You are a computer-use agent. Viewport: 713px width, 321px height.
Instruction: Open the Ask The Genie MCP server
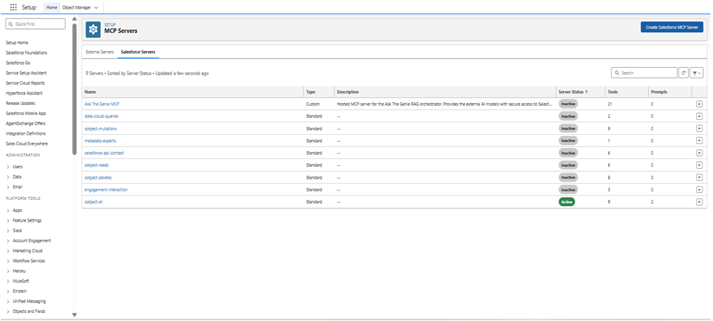coord(102,104)
